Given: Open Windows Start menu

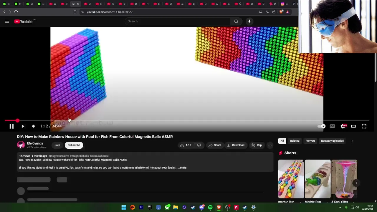Looking at the screenshot, I should [x=124, y=207].
